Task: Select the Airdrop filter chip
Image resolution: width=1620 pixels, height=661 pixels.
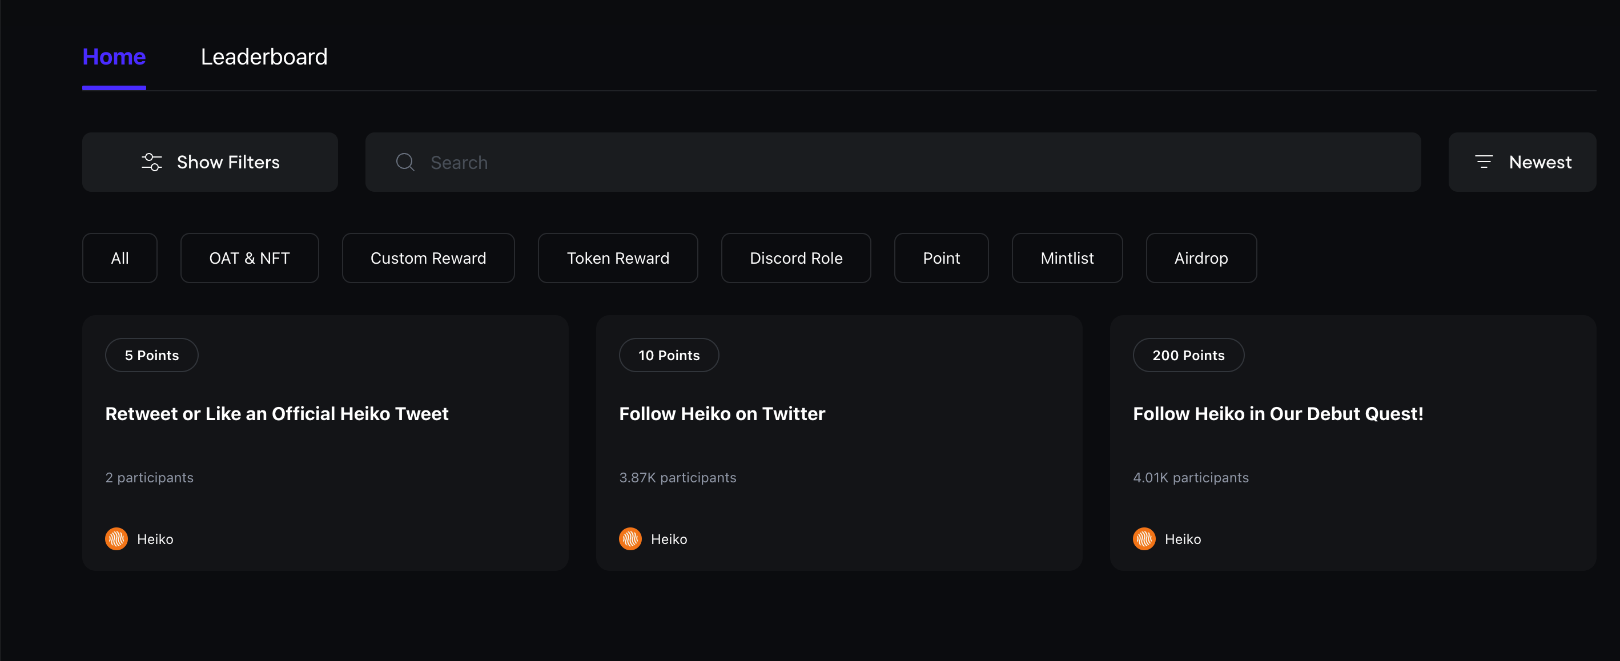Action: click(x=1201, y=259)
